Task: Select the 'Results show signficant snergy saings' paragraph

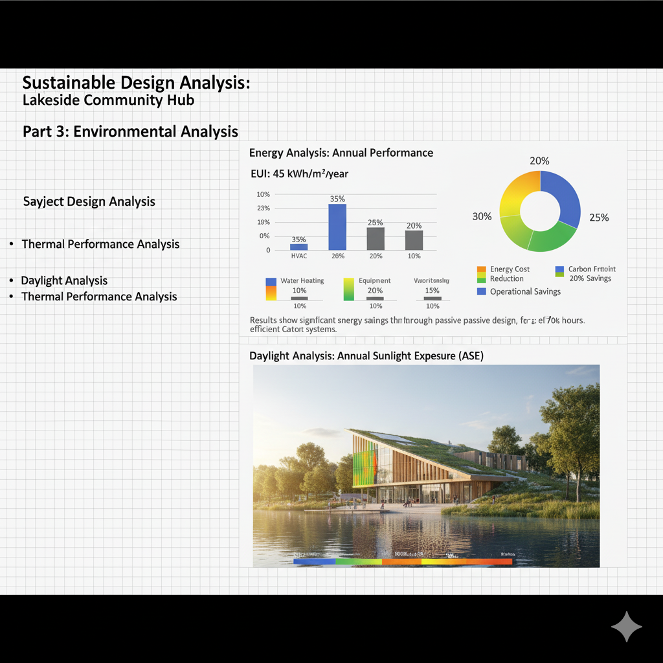Action: [418, 324]
